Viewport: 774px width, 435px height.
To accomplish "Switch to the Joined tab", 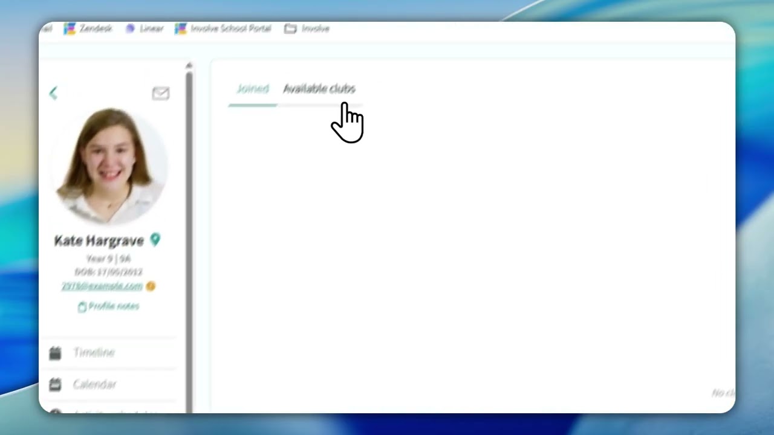I will [x=253, y=89].
